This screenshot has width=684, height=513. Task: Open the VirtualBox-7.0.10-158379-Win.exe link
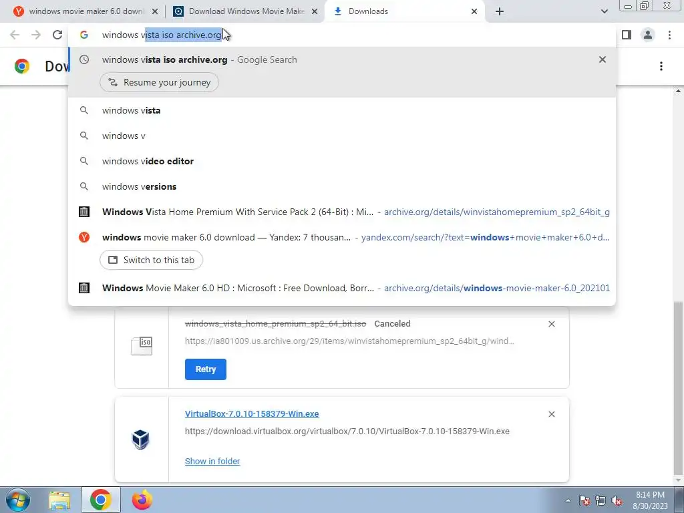[x=252, y=413]
